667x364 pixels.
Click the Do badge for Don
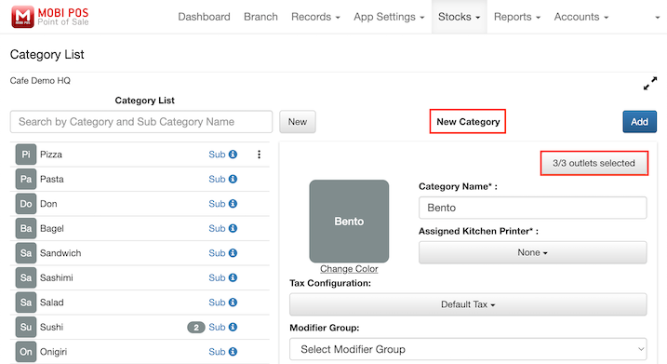26,204
